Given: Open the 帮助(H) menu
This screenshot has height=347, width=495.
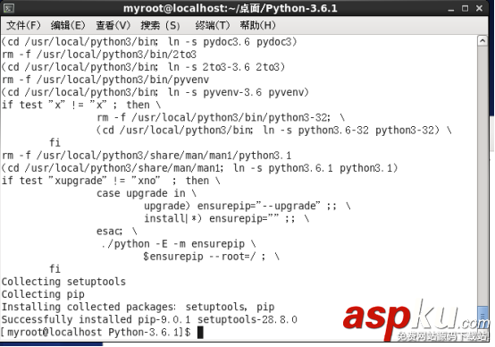Looking at the screenshot, I should click(x=257, y=25).
